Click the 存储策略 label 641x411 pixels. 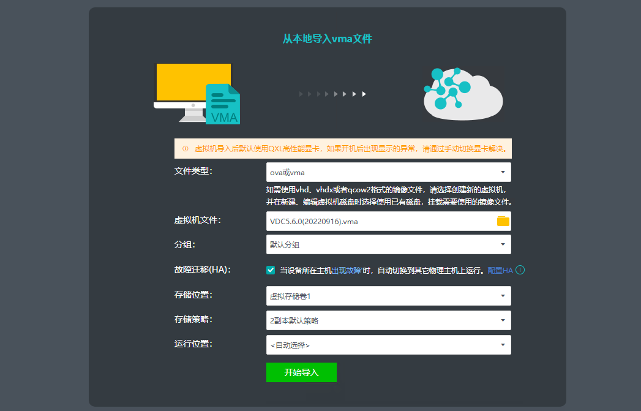[x=193, y=319]
